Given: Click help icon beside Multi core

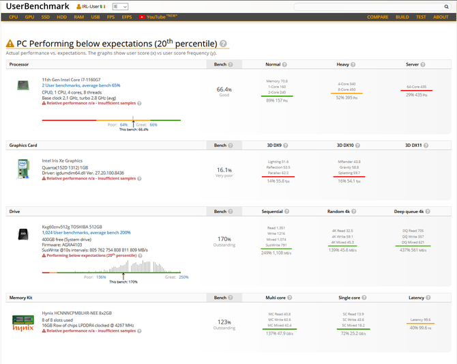Looking at the screenshot, I should 289,298.
